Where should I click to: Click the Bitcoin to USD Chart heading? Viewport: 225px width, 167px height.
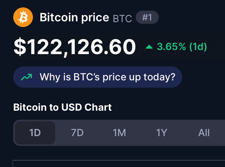click(x=62, y=107)
